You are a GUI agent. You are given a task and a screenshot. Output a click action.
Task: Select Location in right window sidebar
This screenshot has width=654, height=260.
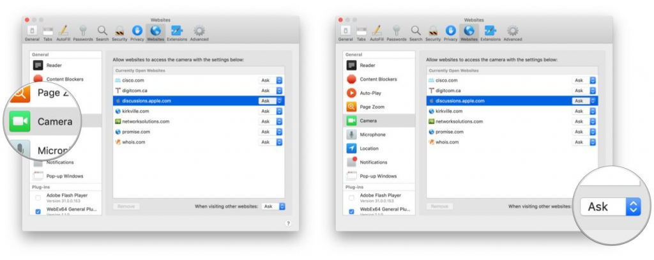coord(379,148)
